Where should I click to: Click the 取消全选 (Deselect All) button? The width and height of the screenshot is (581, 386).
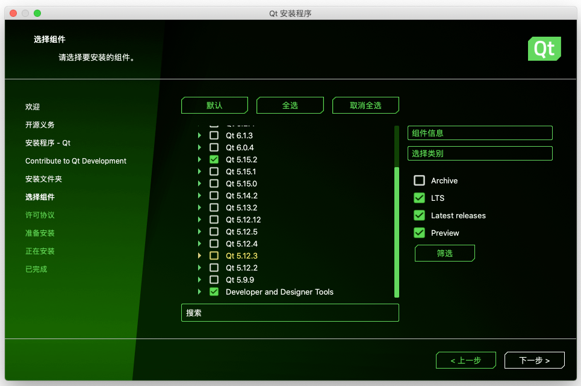pyautogui.click(x=365, y=105)
